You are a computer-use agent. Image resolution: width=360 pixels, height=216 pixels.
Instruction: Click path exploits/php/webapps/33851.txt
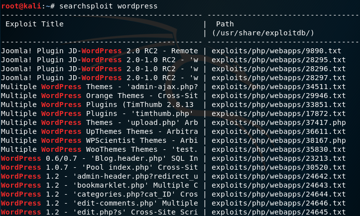tap(278, 105)
